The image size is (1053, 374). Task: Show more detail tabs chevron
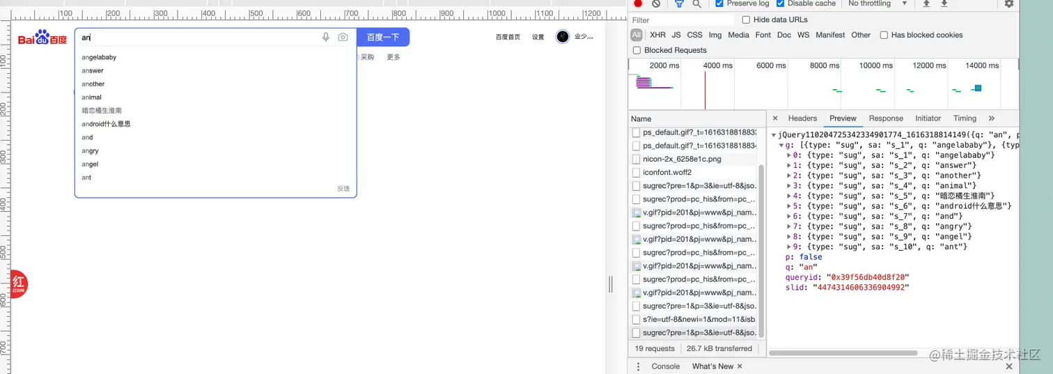pos(992,118)
